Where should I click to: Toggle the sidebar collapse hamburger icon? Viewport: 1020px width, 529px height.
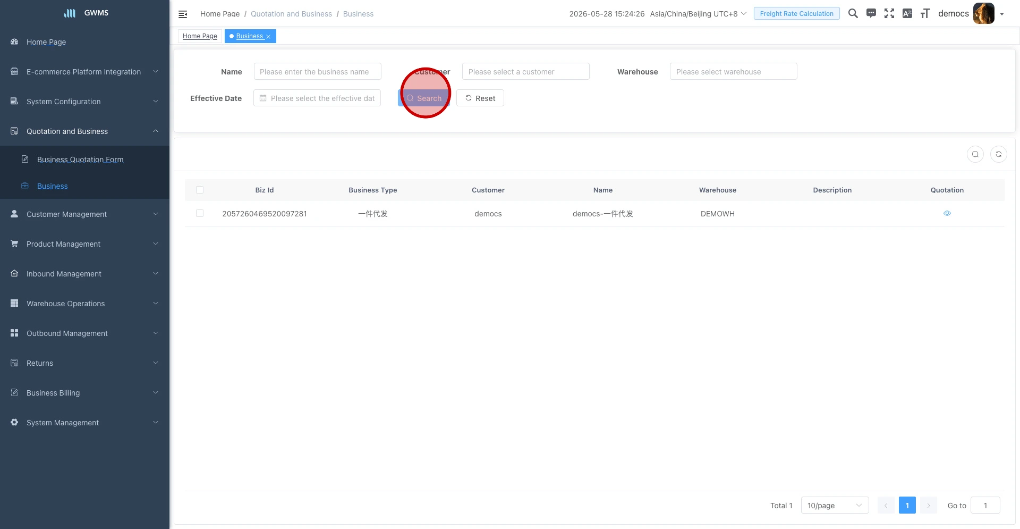pyautogui.click(x=183, y=14)
